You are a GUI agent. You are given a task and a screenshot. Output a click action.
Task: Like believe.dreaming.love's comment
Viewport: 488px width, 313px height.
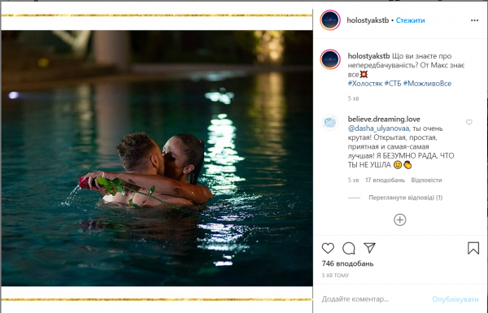tap(469, 122)
